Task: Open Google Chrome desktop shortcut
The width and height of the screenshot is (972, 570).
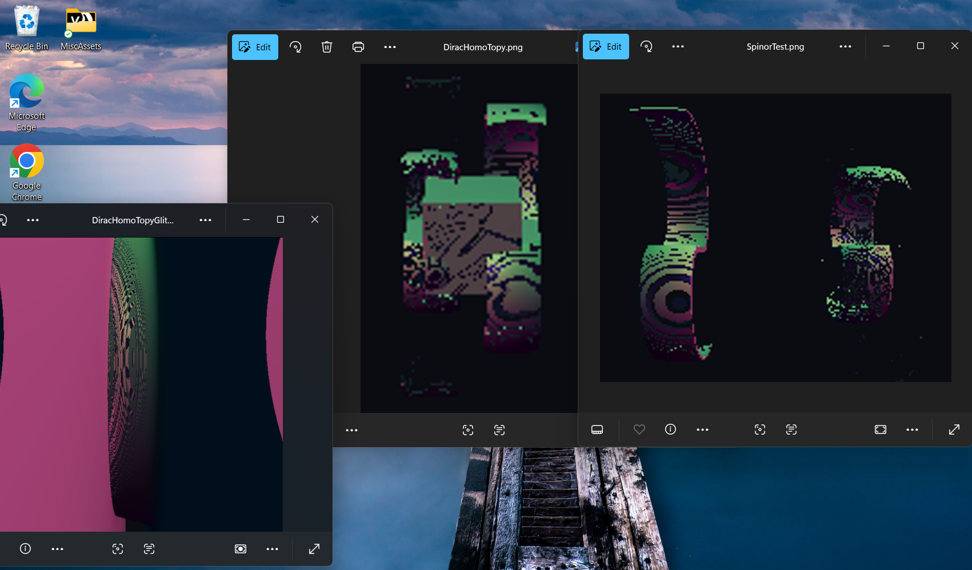Action: (x=27, y=172)
